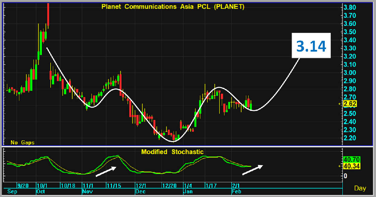This screenshot has width=376, height=197.
Task: Click the chart title 'Planet Communications Asia PCL (PLANET)'
Action: point(173,7)
